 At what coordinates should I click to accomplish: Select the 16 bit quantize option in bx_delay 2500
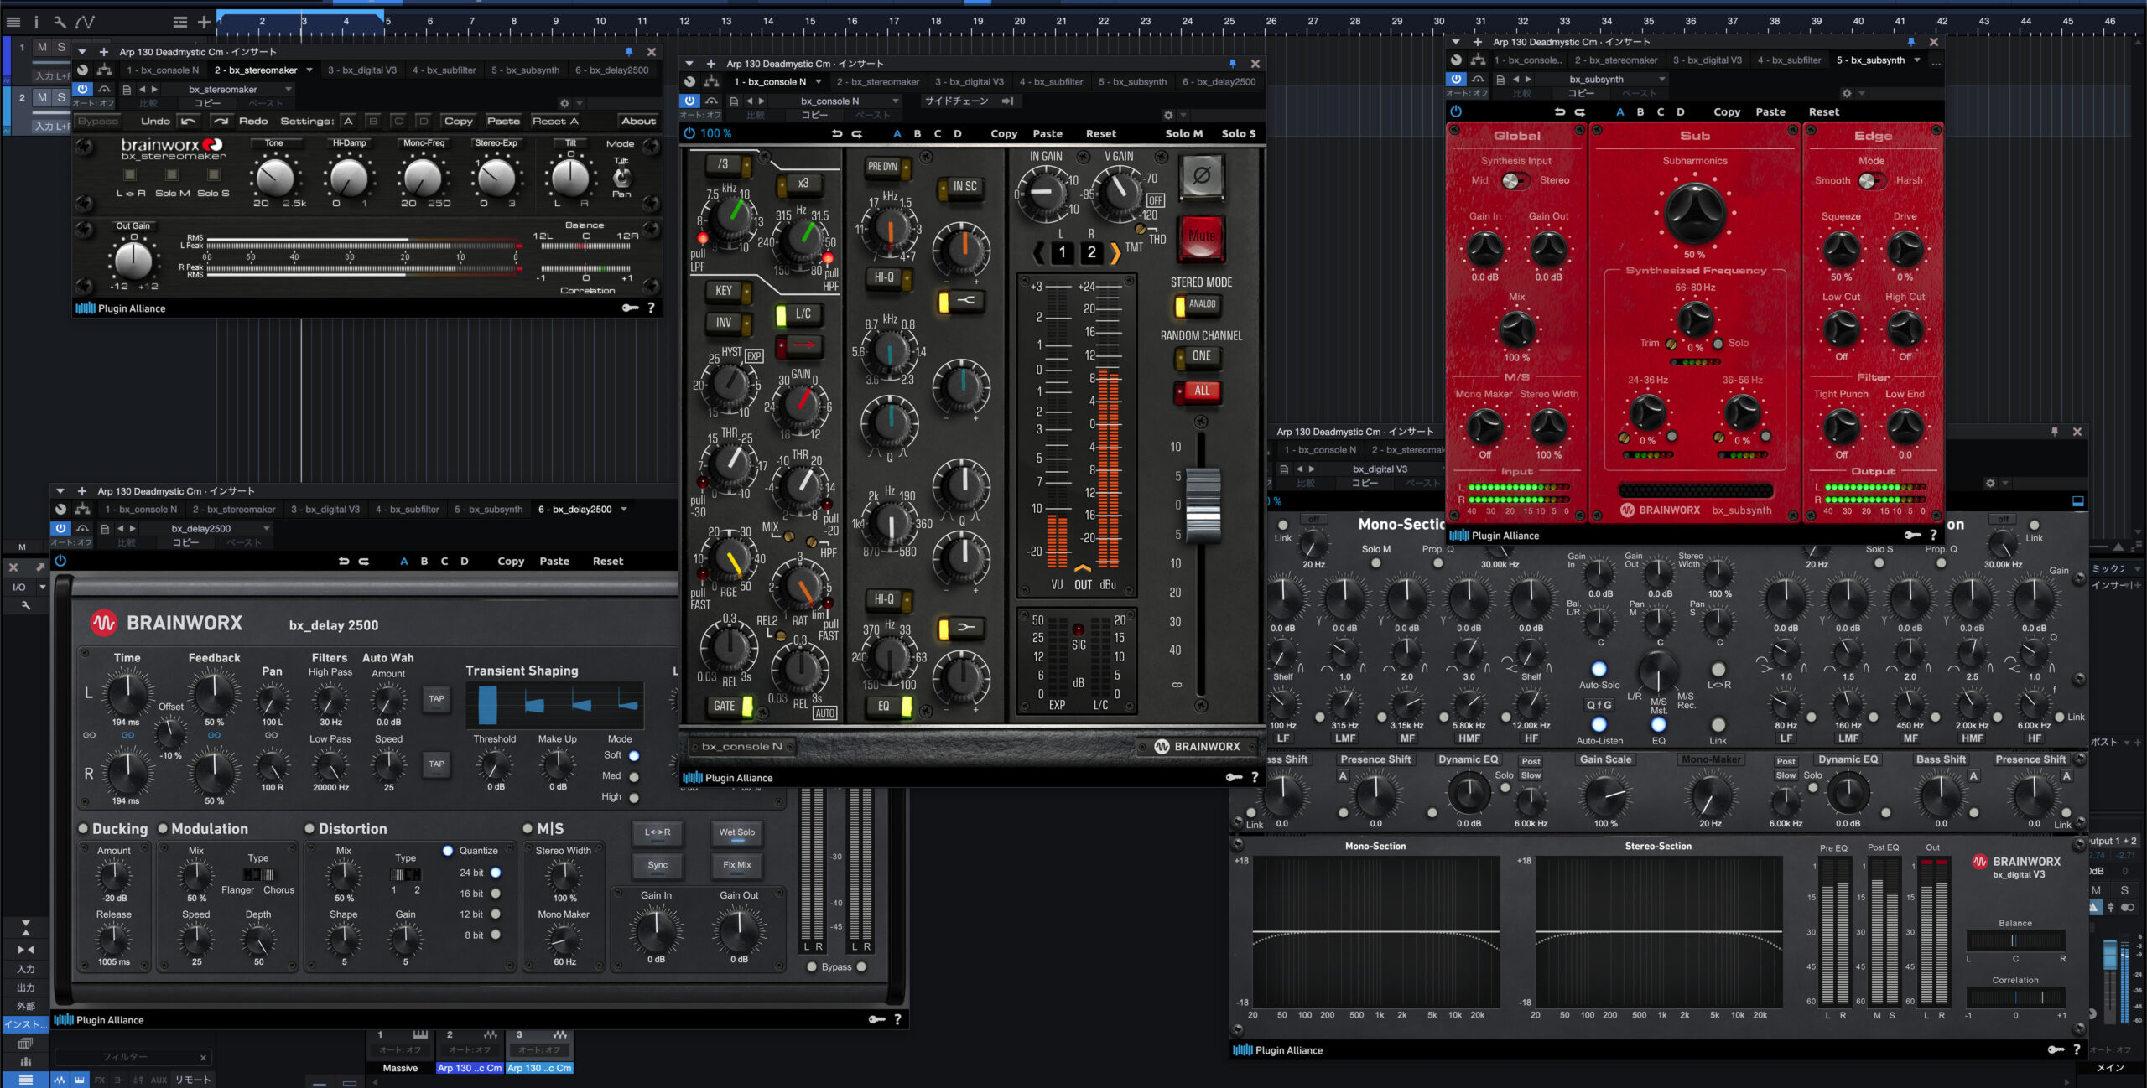click(496, 894)
